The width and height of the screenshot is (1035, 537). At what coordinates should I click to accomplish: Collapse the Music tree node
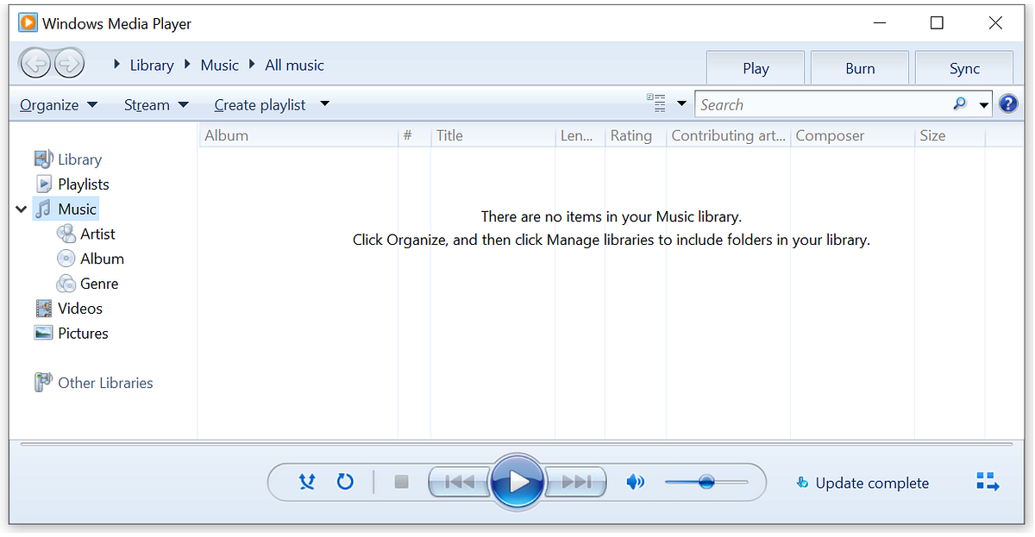pos(21,209)
